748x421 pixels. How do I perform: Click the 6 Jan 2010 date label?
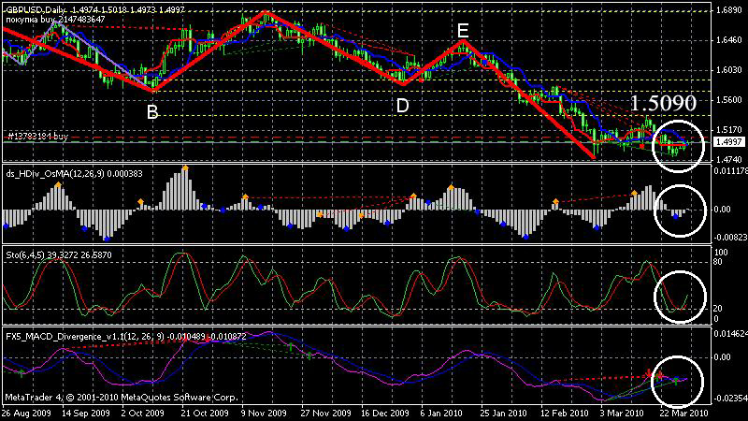click(441, 413)
